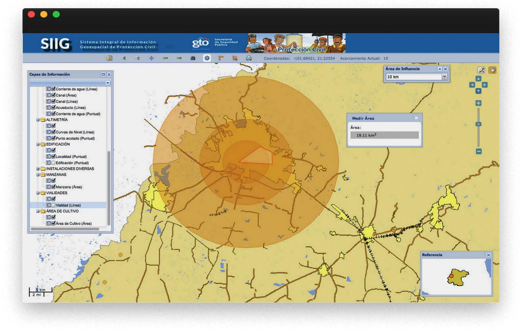Select the Localidad (Puntual) layer label
Image resolution: width=520 pixels, height=335 pixels.
(x=71, y=156)
